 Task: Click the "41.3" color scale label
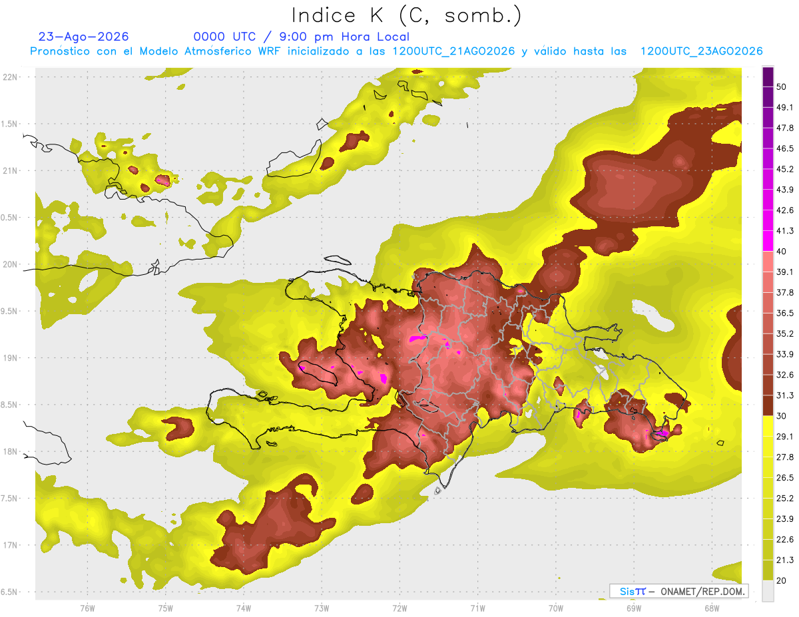[x=785, y=231]
